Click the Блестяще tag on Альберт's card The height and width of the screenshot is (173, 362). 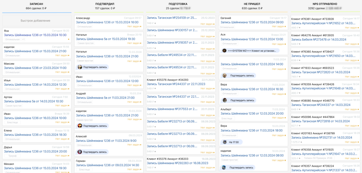pos(227,118)
